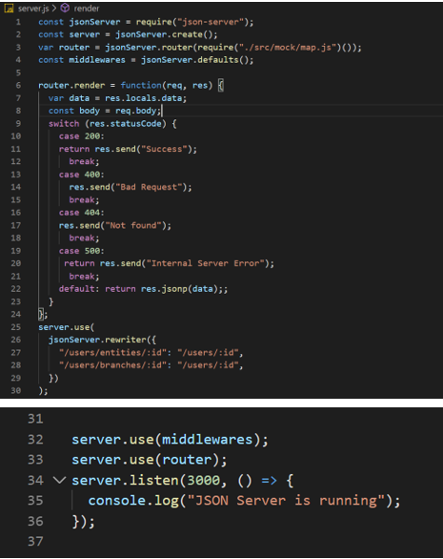
Task: Click the breadcrumb separator chevron after server.js
Action: coord(54,8)
